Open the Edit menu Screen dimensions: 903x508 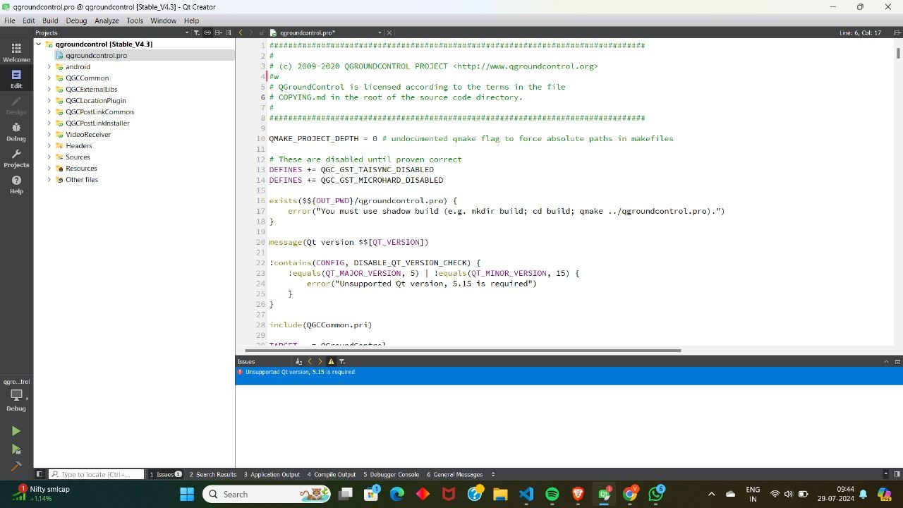point(29,20)
